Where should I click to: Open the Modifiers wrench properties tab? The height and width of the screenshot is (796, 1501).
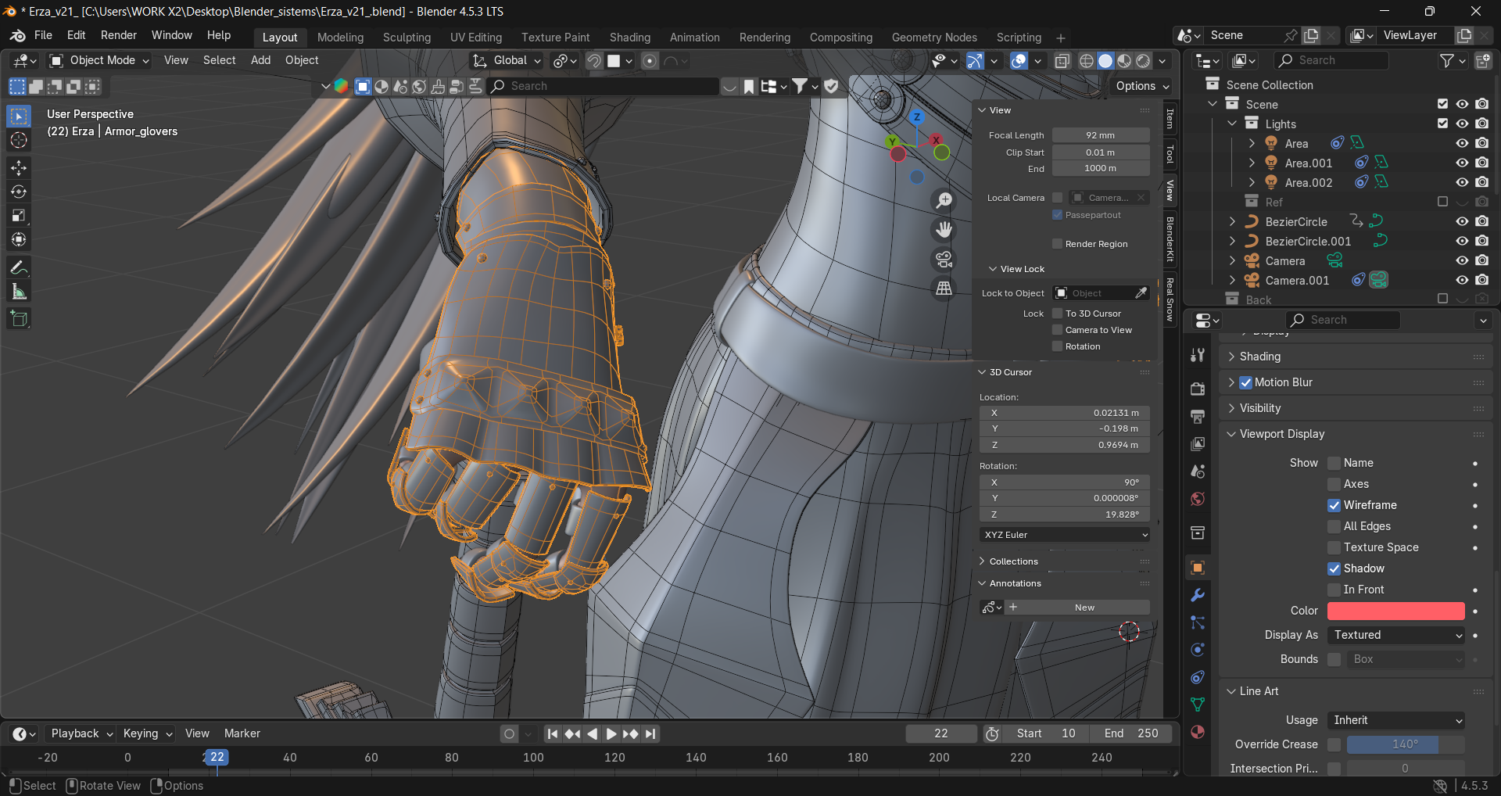click(x=1197, y=595)
